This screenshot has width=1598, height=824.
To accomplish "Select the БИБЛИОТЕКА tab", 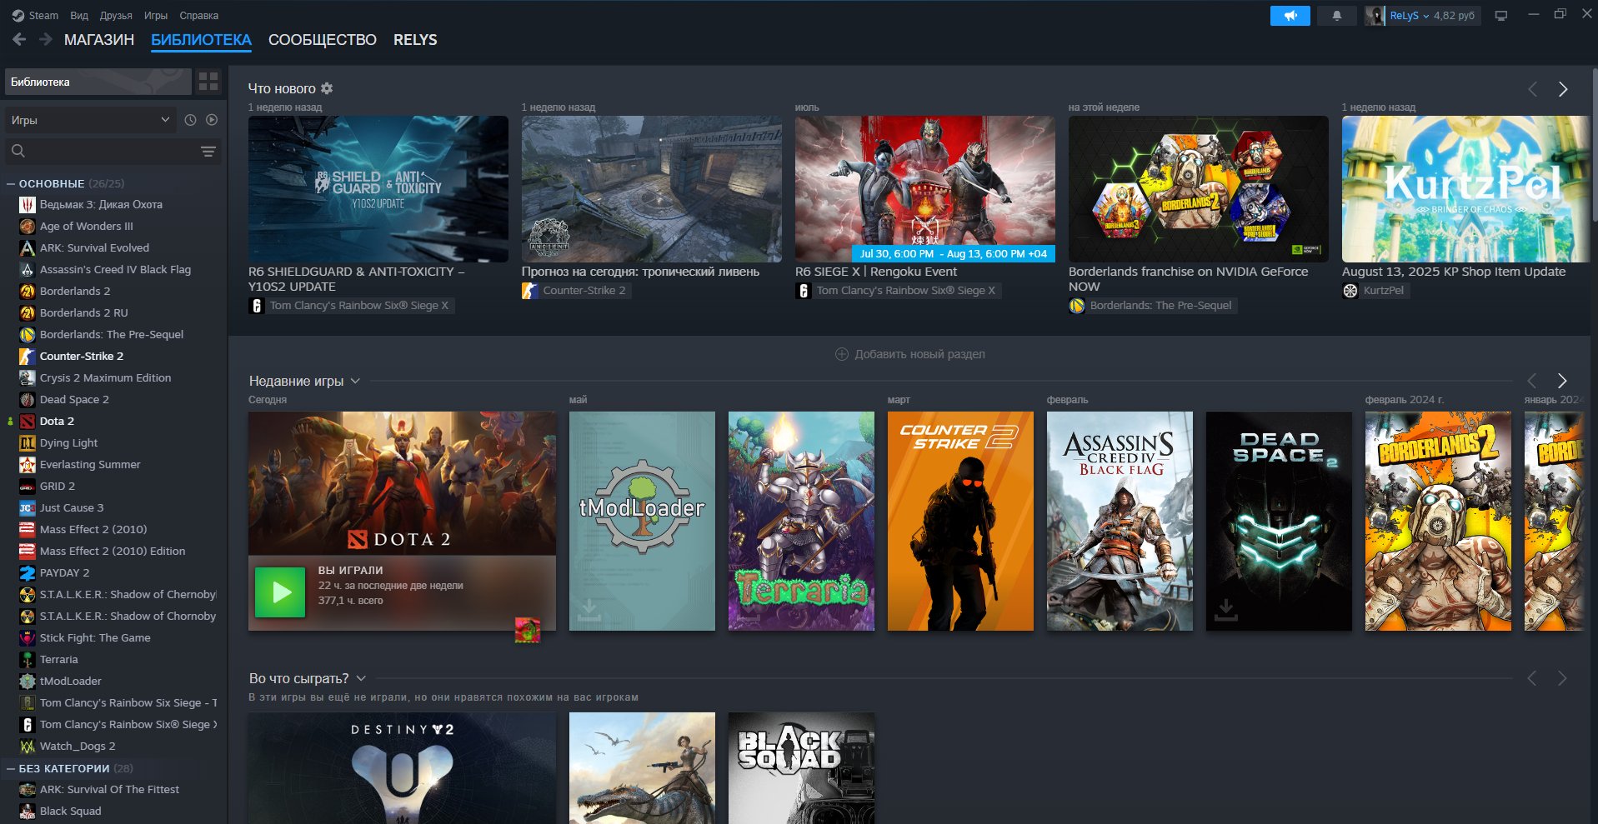I will coord(201,40).
